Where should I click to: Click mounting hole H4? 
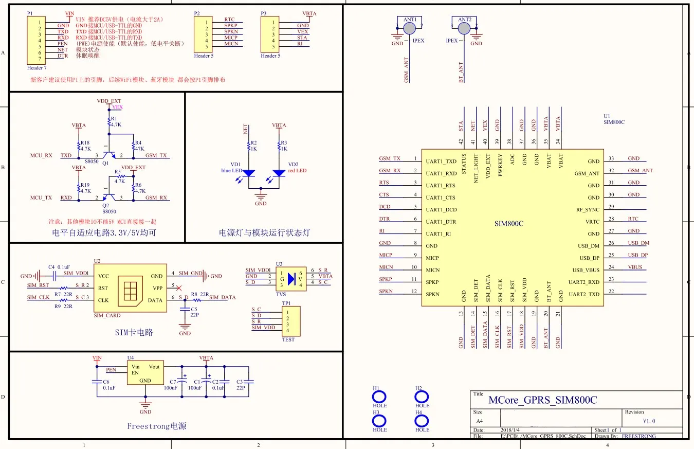point(422,421)
